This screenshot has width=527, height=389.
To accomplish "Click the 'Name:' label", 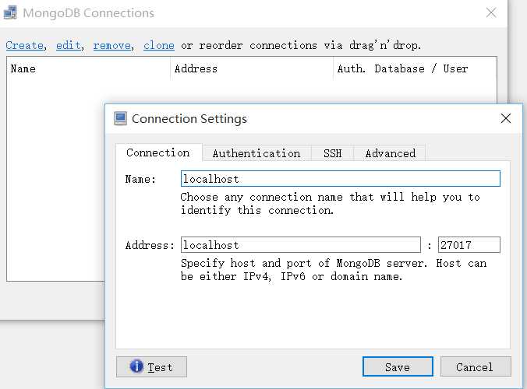I will click(x=140, y=179).
